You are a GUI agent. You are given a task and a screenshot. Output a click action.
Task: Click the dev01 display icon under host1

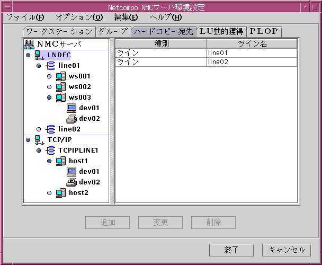71,172
